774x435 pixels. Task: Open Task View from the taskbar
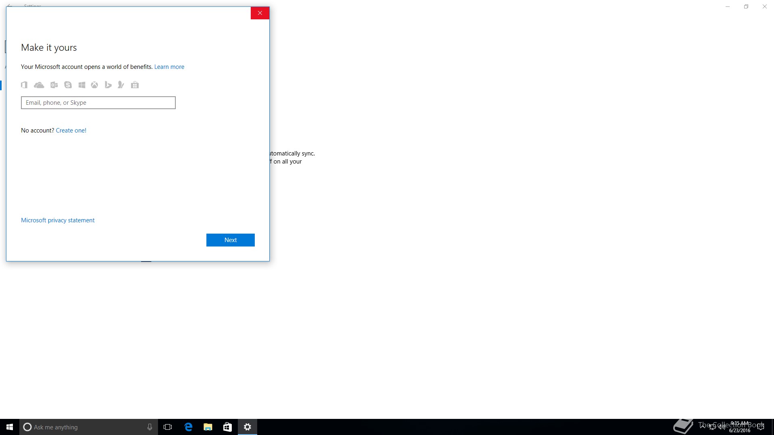pos(168,427)
